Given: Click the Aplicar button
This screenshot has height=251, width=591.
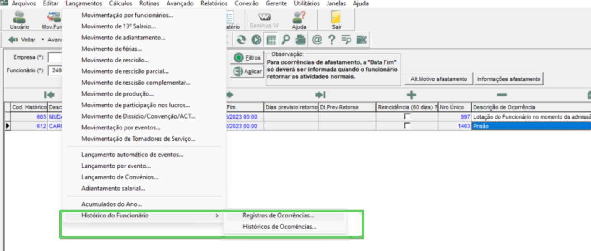Looking at the screenshot, I should tap(247, 72).
